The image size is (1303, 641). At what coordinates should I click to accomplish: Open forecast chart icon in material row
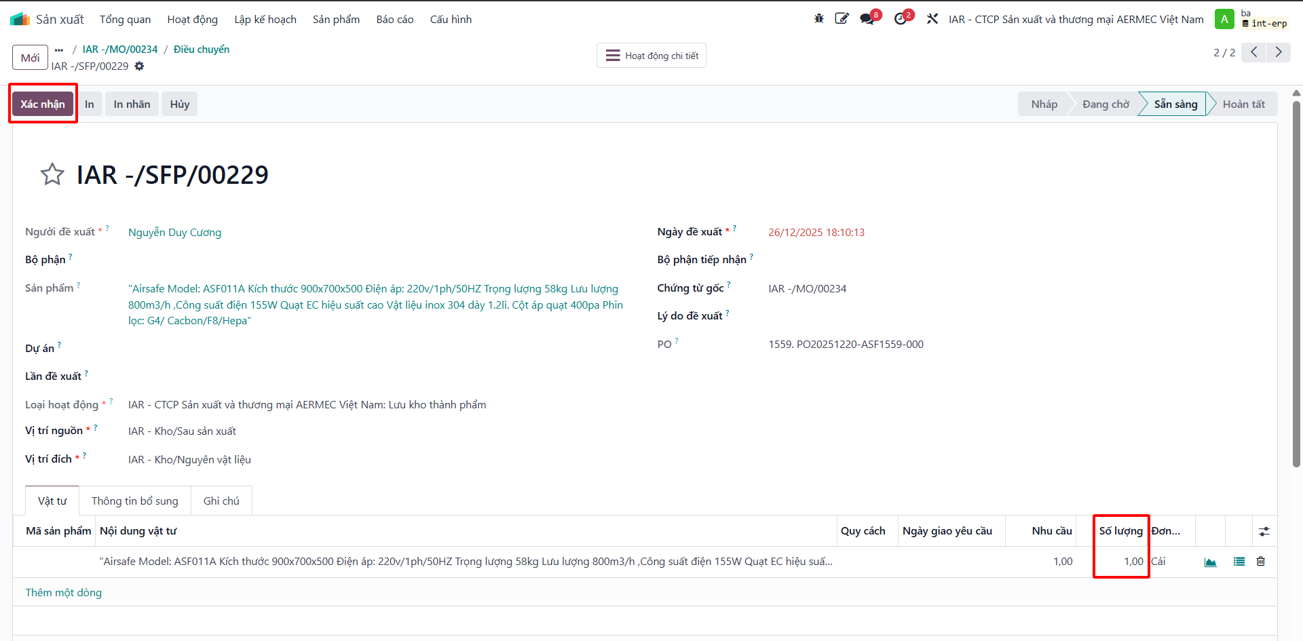pyautogui.click(x=1210, y=562)
